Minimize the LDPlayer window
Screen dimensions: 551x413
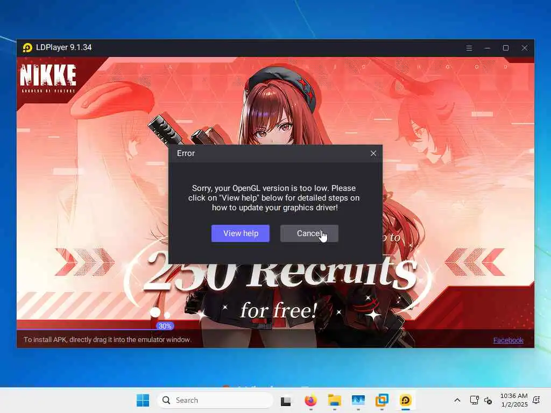pos(487,48)
